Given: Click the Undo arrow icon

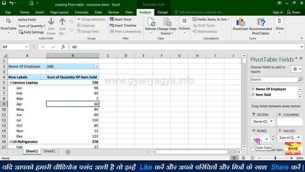Looking at the screenshot, I should coord(11,3).
